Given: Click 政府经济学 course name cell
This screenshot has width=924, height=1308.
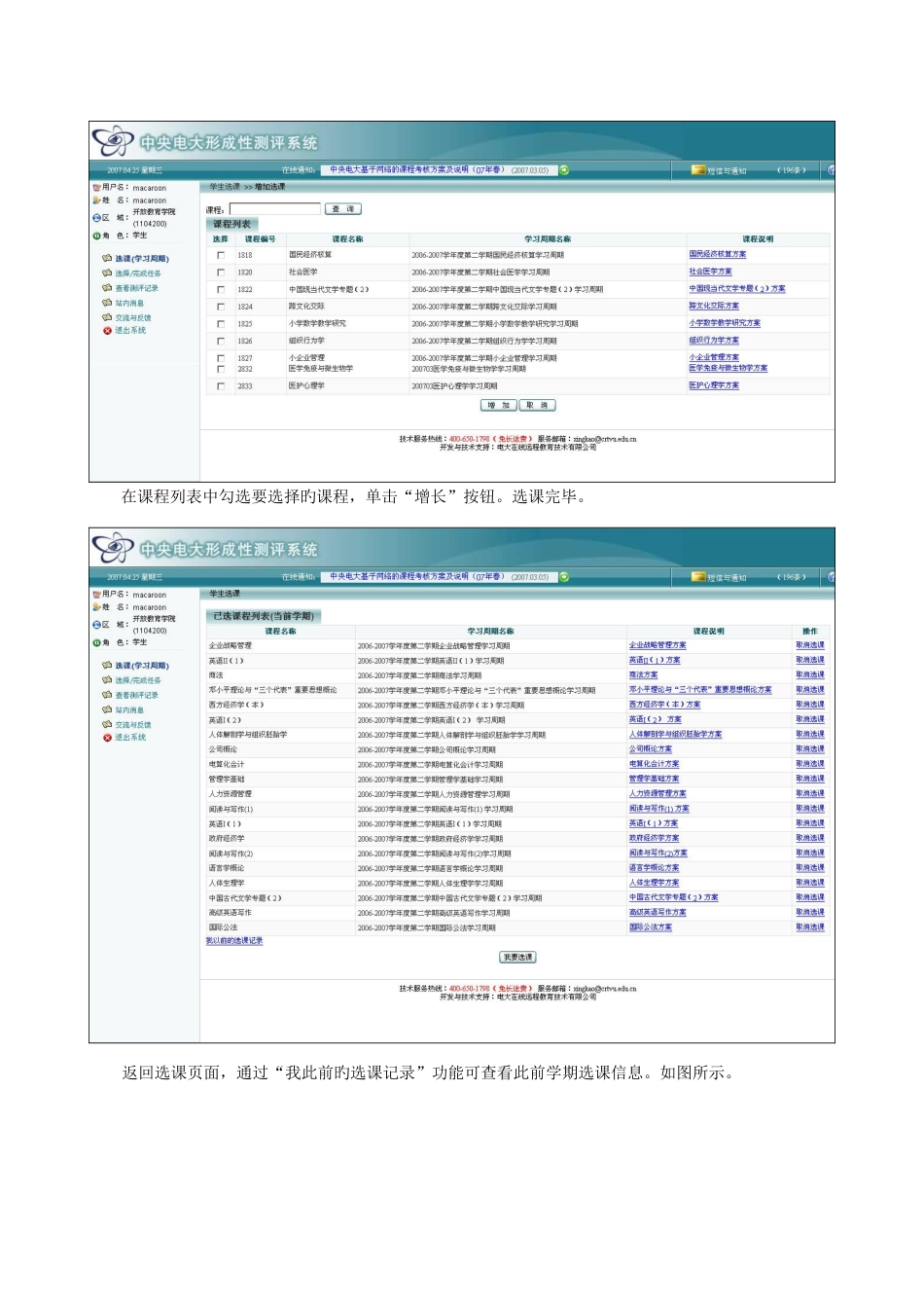Looking at the screenshot, I should pos(227,839).
